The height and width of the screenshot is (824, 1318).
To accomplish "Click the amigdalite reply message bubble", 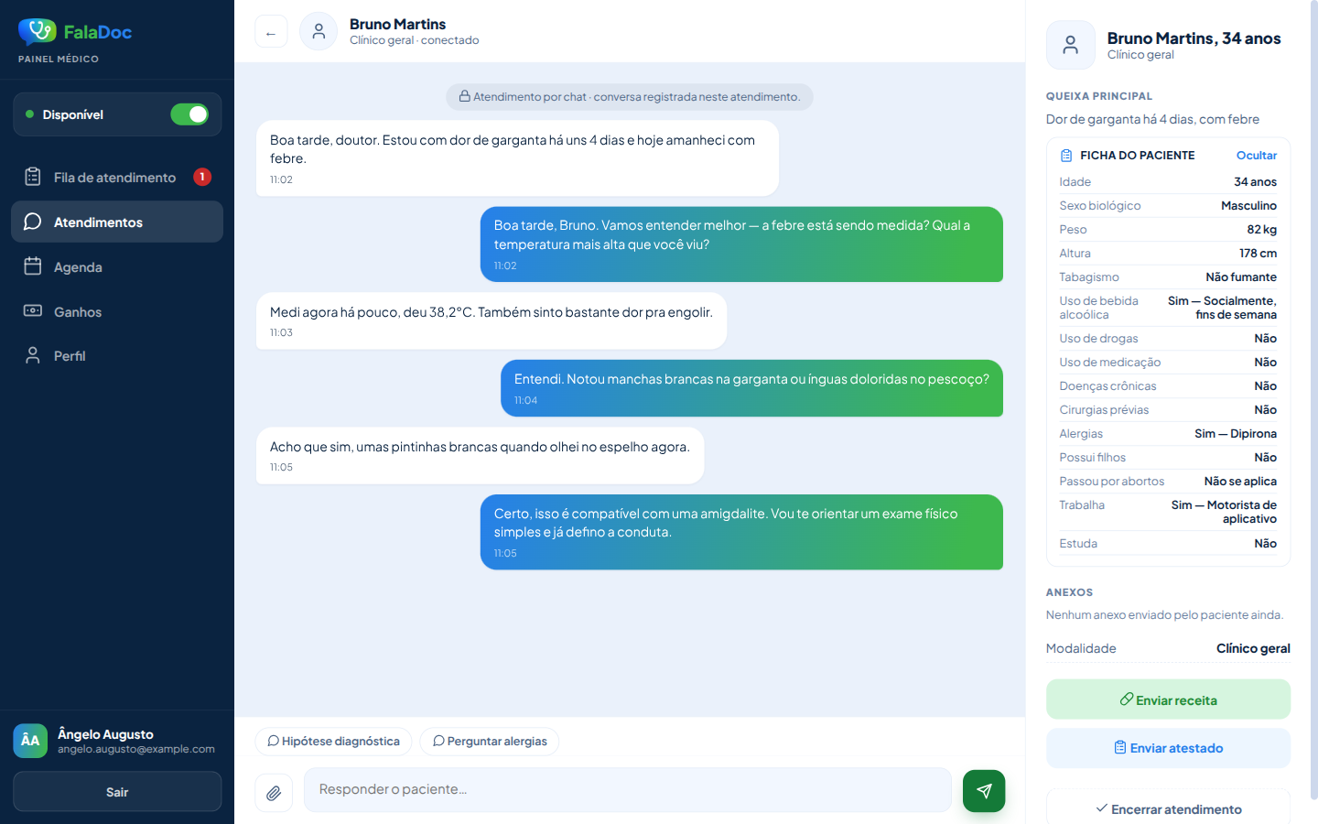I will pos(741,532).
